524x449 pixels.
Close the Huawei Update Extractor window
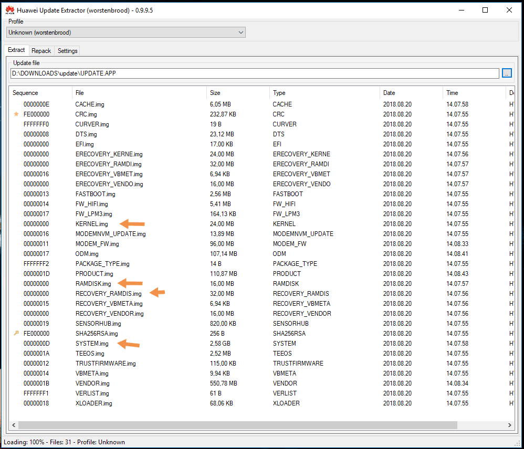coord(509,10)
